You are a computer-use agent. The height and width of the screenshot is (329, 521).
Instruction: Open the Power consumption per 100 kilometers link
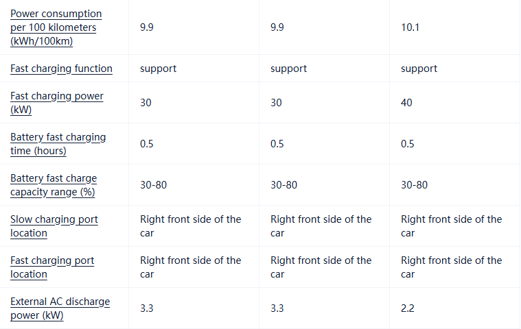(x=56, y=27)
